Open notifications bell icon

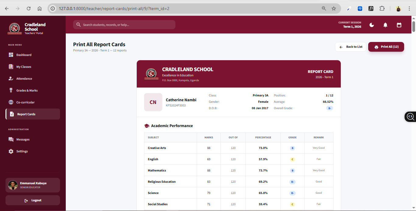385,25
